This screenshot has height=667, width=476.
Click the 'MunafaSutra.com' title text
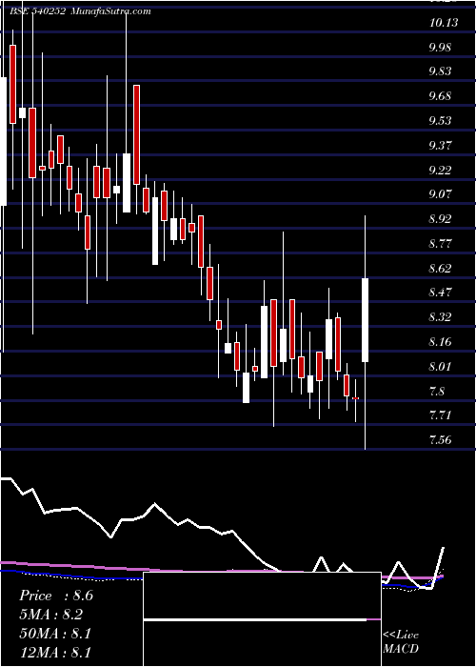coord(110,11)
